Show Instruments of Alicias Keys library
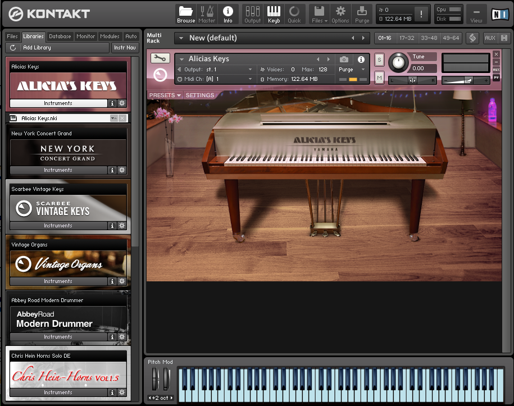The height and width of the screenshot is (406, 514). [x=58, y=103]
